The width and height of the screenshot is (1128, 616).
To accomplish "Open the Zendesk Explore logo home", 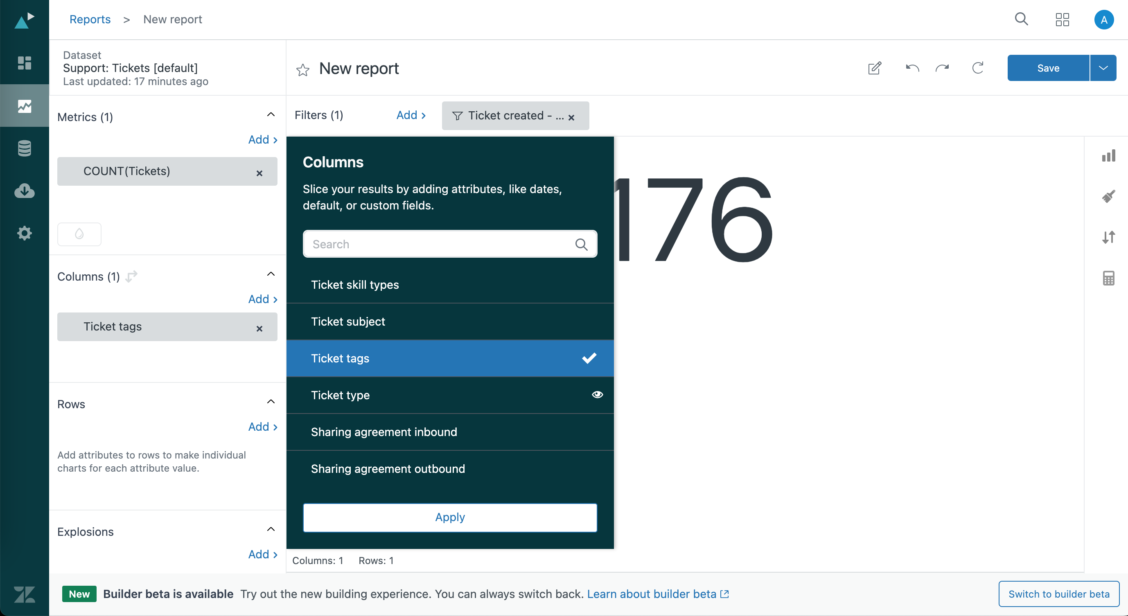I will [x=24, y=20].
